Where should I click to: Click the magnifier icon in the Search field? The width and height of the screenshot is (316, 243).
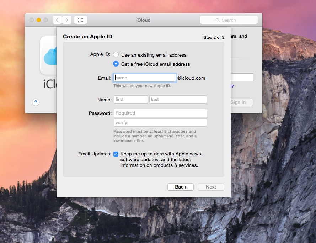218,20
